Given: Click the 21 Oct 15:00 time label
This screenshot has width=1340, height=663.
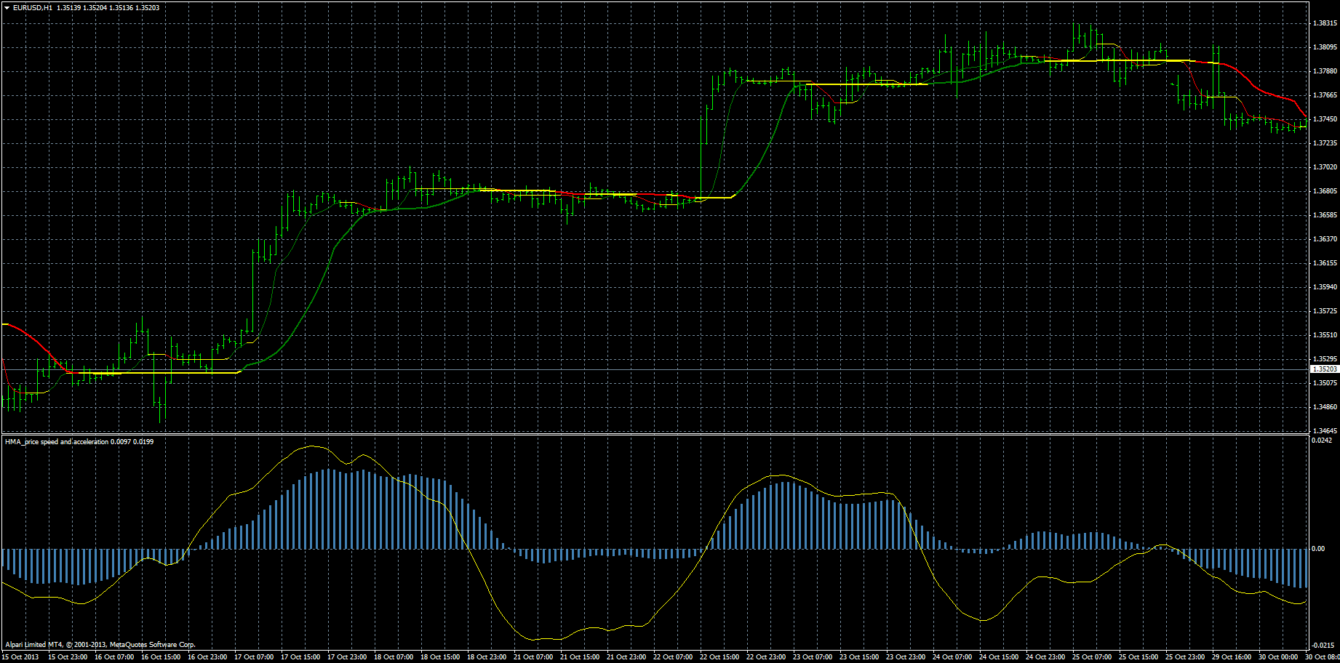Looking at the screenshot, I should tap(580, 657).
